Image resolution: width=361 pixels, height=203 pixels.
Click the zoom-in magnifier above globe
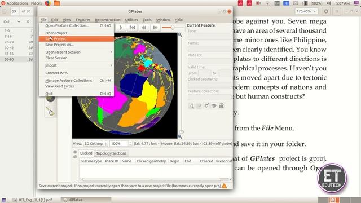[180, 35]
